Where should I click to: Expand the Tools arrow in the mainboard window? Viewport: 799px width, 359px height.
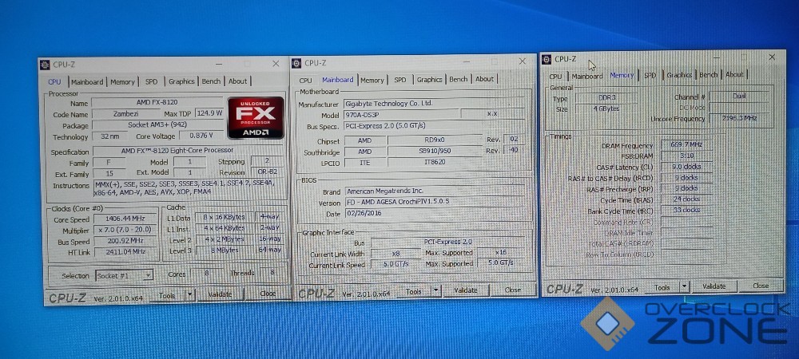[x=436, y=291]
